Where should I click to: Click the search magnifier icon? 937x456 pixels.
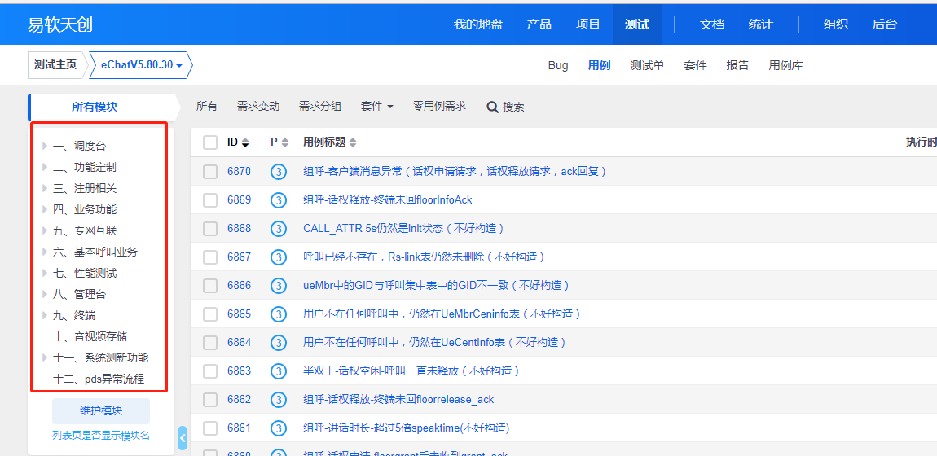click(x=492, y=107)
